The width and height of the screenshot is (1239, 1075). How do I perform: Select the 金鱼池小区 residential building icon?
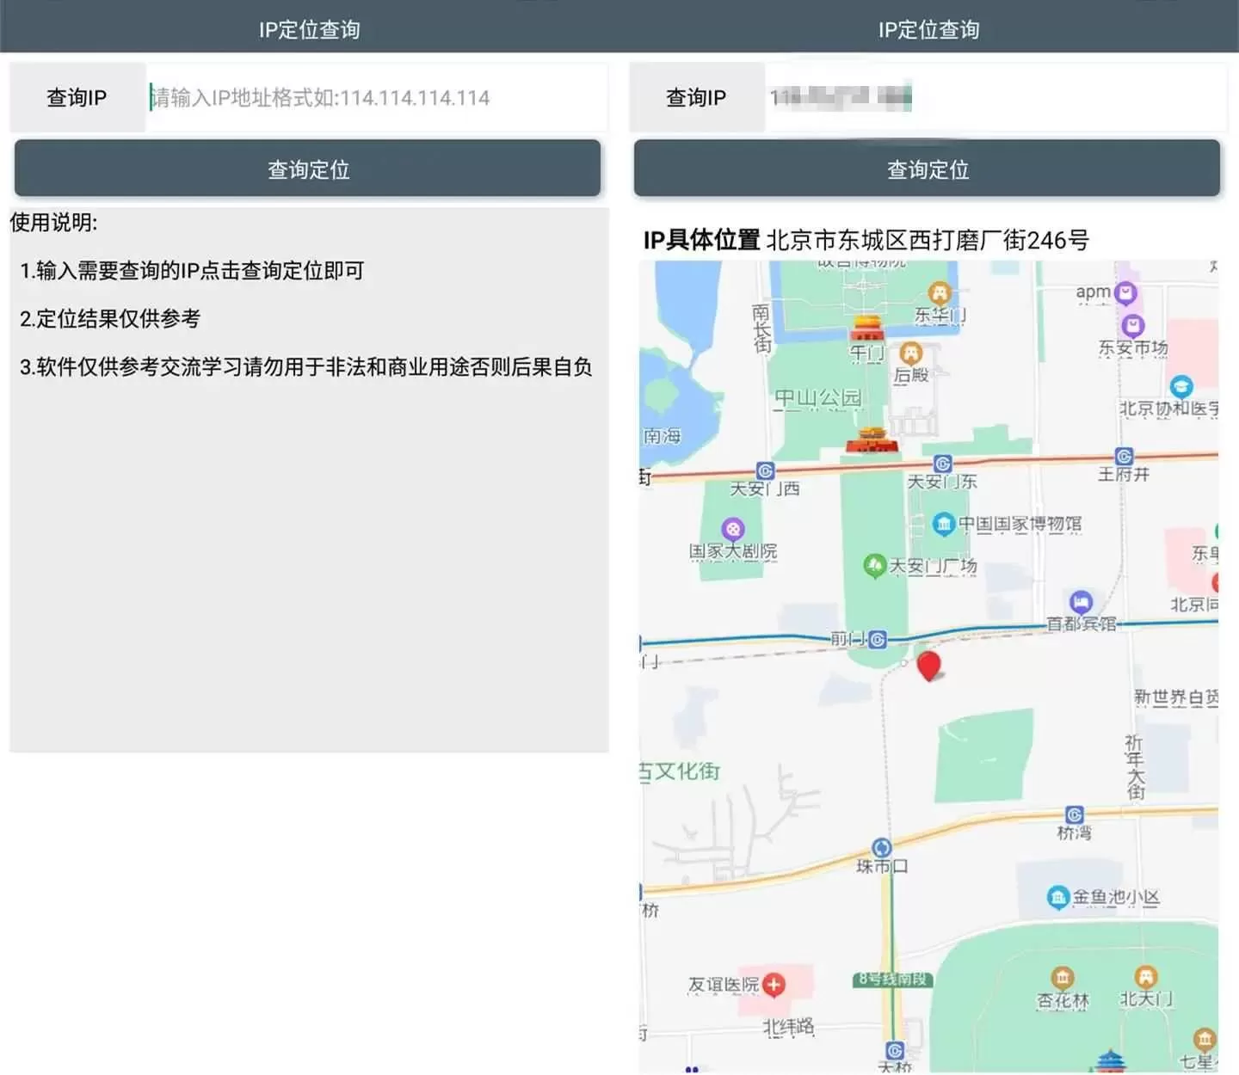click(1057, 898)
